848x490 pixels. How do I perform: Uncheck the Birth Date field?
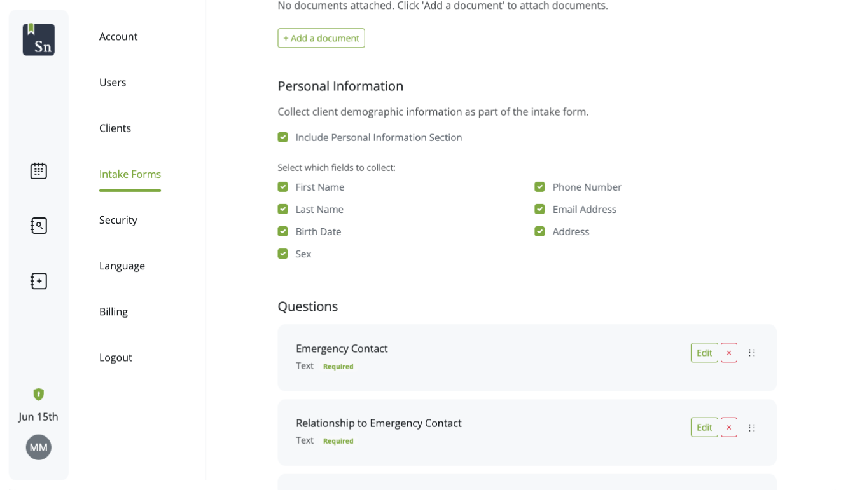point(283,231)
